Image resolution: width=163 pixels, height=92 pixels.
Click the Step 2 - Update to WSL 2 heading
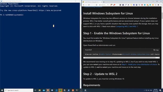tap(100, 74)
